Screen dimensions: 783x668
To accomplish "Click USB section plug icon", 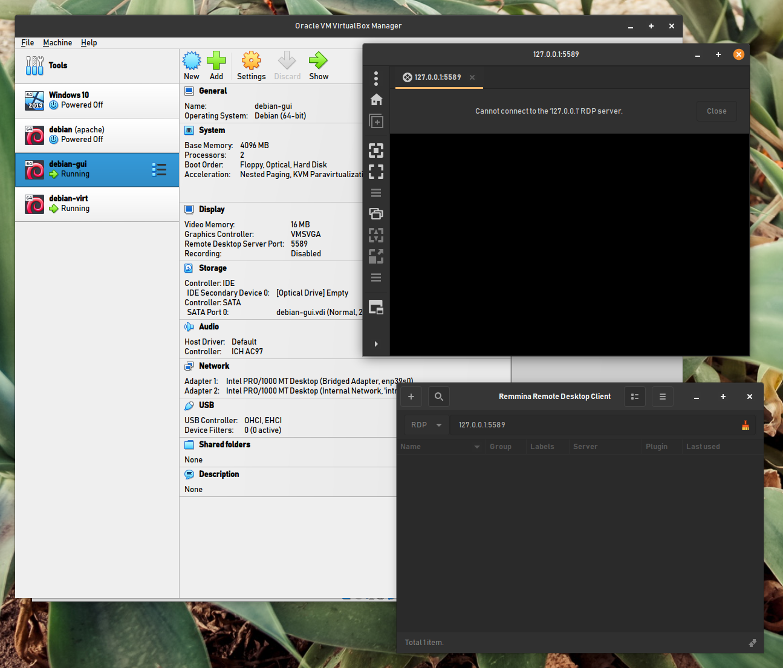I will 189,406.
